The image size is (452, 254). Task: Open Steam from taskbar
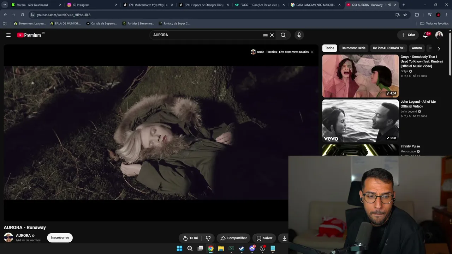click(x=242, y=248)
